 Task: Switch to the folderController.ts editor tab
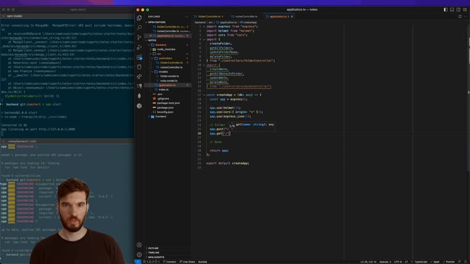coord(208,16)
